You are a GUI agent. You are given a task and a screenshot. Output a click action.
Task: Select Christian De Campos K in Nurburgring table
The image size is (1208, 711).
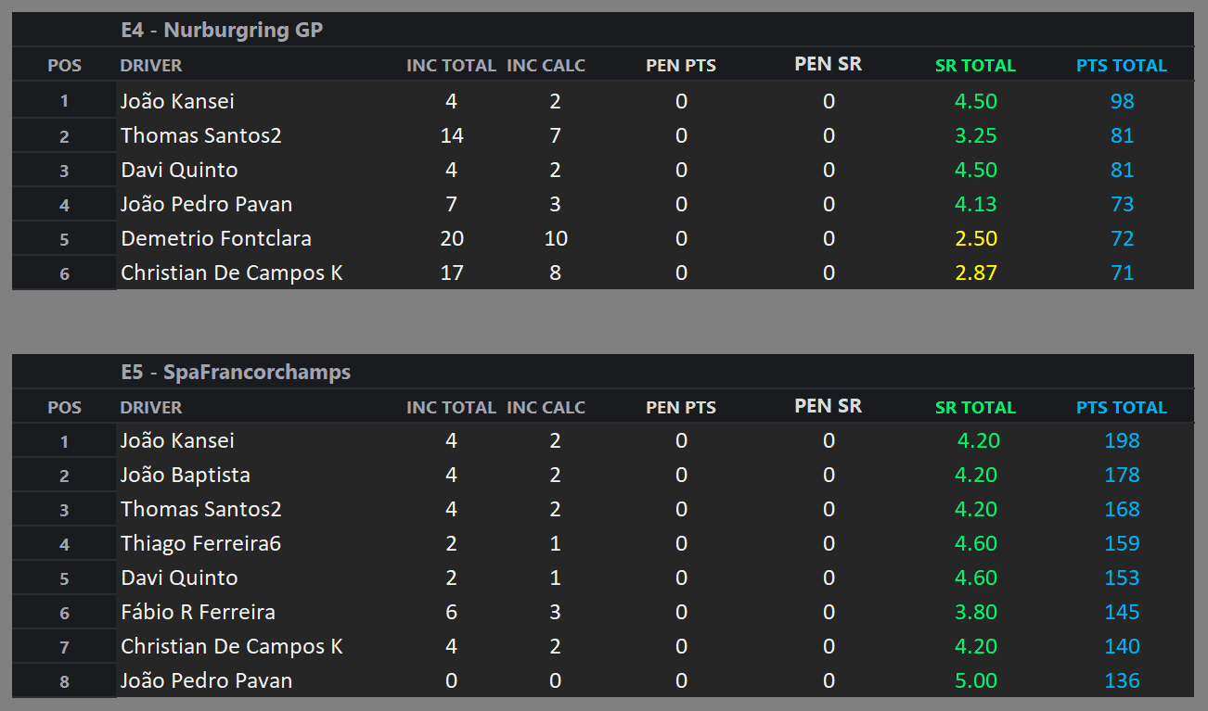click(x=232, y=273)
